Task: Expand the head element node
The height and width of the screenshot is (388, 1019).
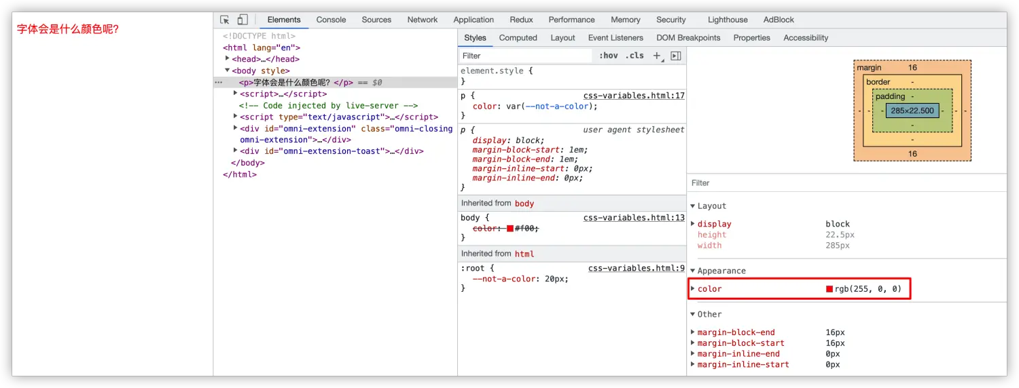Action: pyautogui.click(x=228, y=58)
